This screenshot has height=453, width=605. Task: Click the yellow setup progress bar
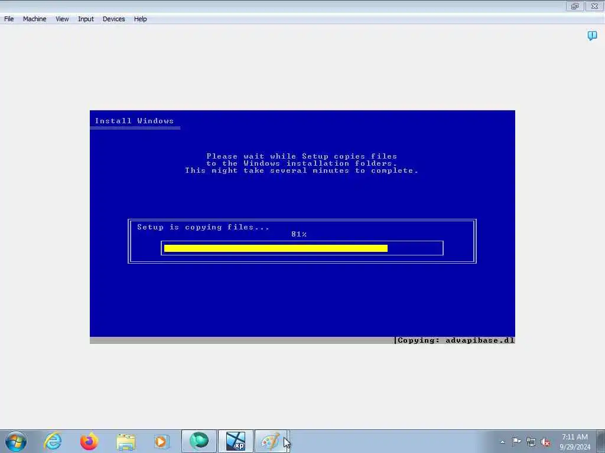point(275,248)
